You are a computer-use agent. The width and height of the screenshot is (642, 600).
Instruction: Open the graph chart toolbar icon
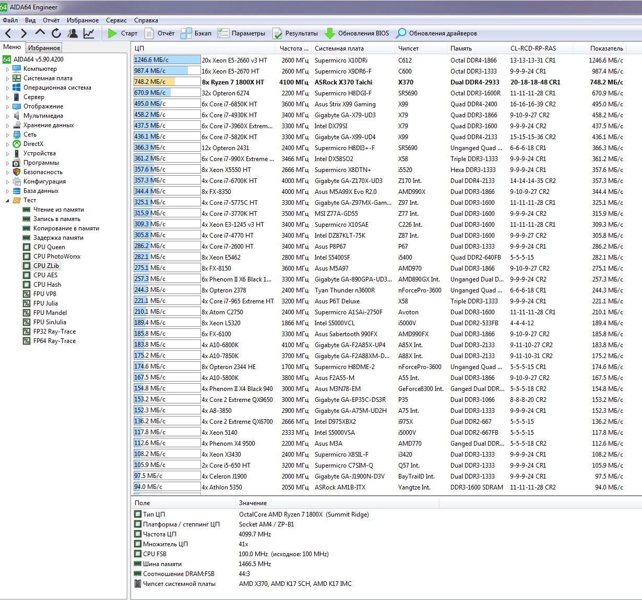click(x=89, y=33)
